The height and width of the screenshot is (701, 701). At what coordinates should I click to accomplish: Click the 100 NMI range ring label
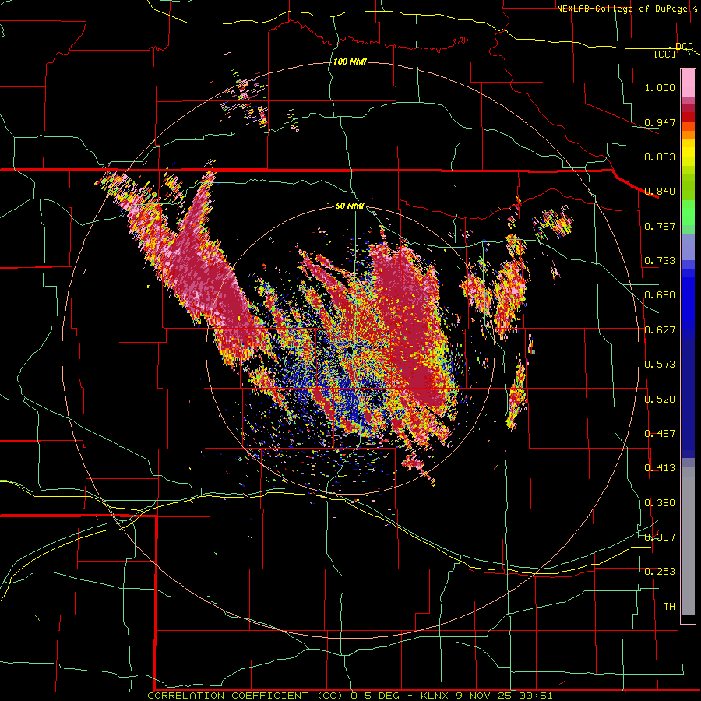(350, 62)
